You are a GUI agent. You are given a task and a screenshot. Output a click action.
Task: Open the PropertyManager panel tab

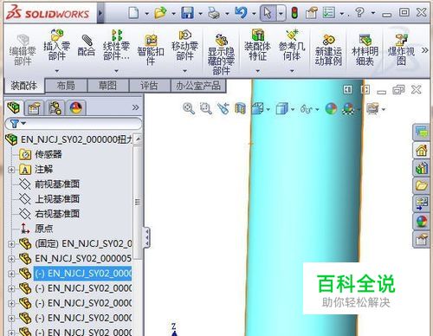point(34,108)
